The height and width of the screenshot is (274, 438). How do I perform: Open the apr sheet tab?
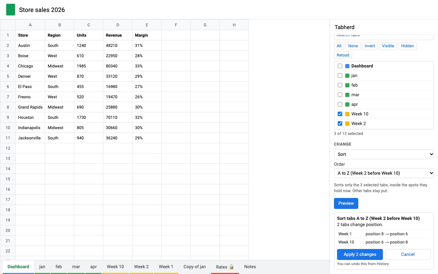point(93,267)
